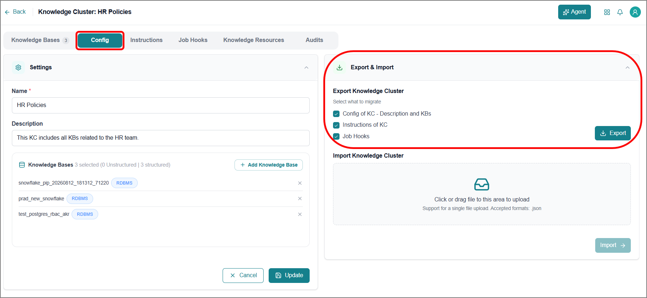
Task: Click RDBMS tag on snowflake_pip row
Action: [x=124, y=183]
